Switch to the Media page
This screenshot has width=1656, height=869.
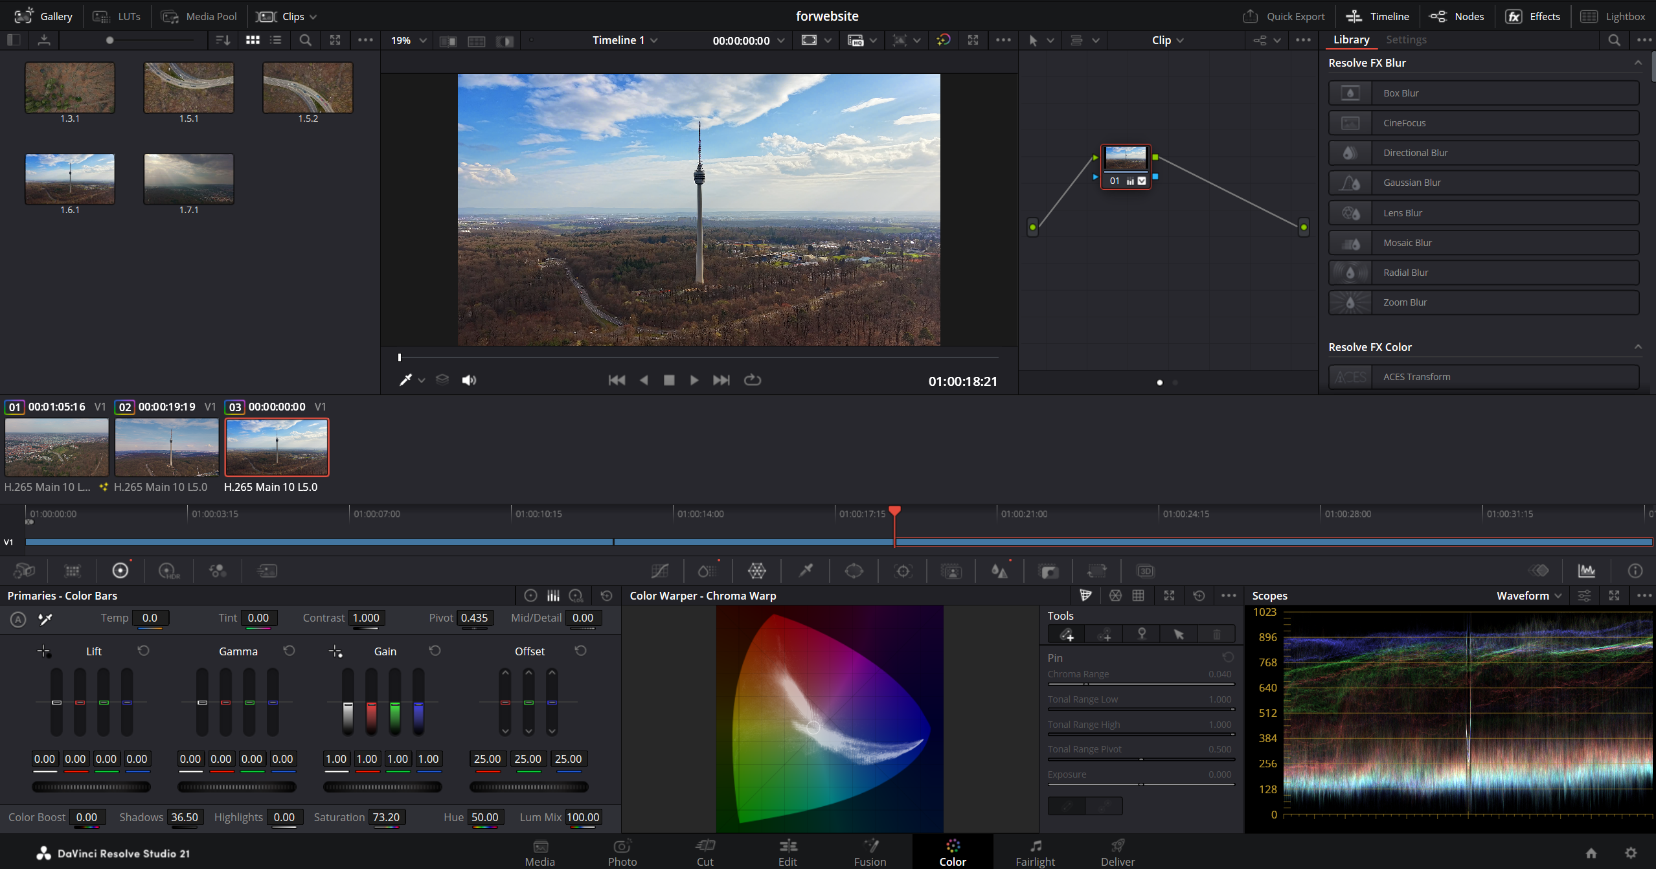(x=539, y=852)
